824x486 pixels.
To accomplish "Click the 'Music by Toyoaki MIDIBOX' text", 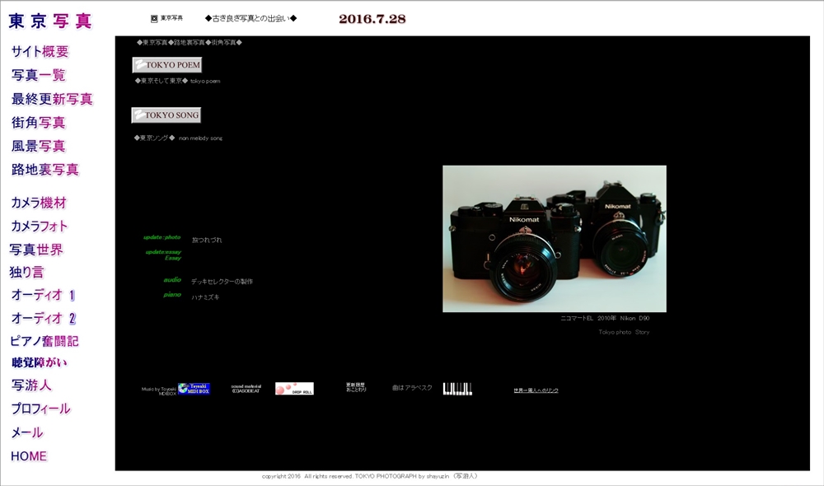I will pos(159,391).
